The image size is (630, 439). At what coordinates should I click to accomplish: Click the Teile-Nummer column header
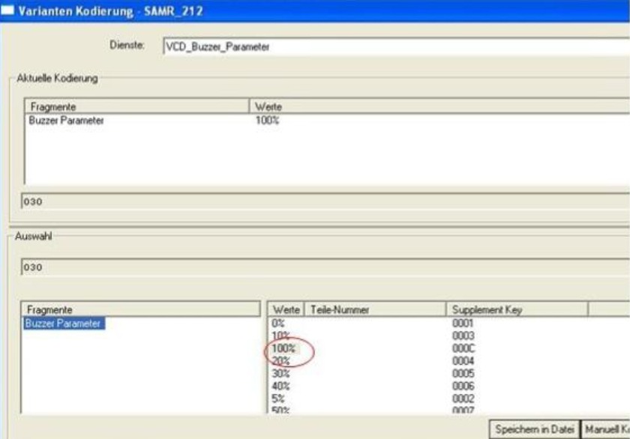[x=375, y=309]
